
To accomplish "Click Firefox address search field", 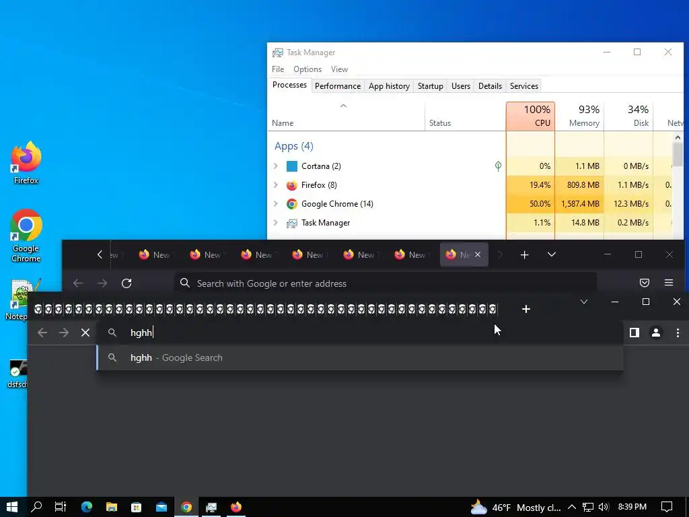I will (x=386, y=283).
